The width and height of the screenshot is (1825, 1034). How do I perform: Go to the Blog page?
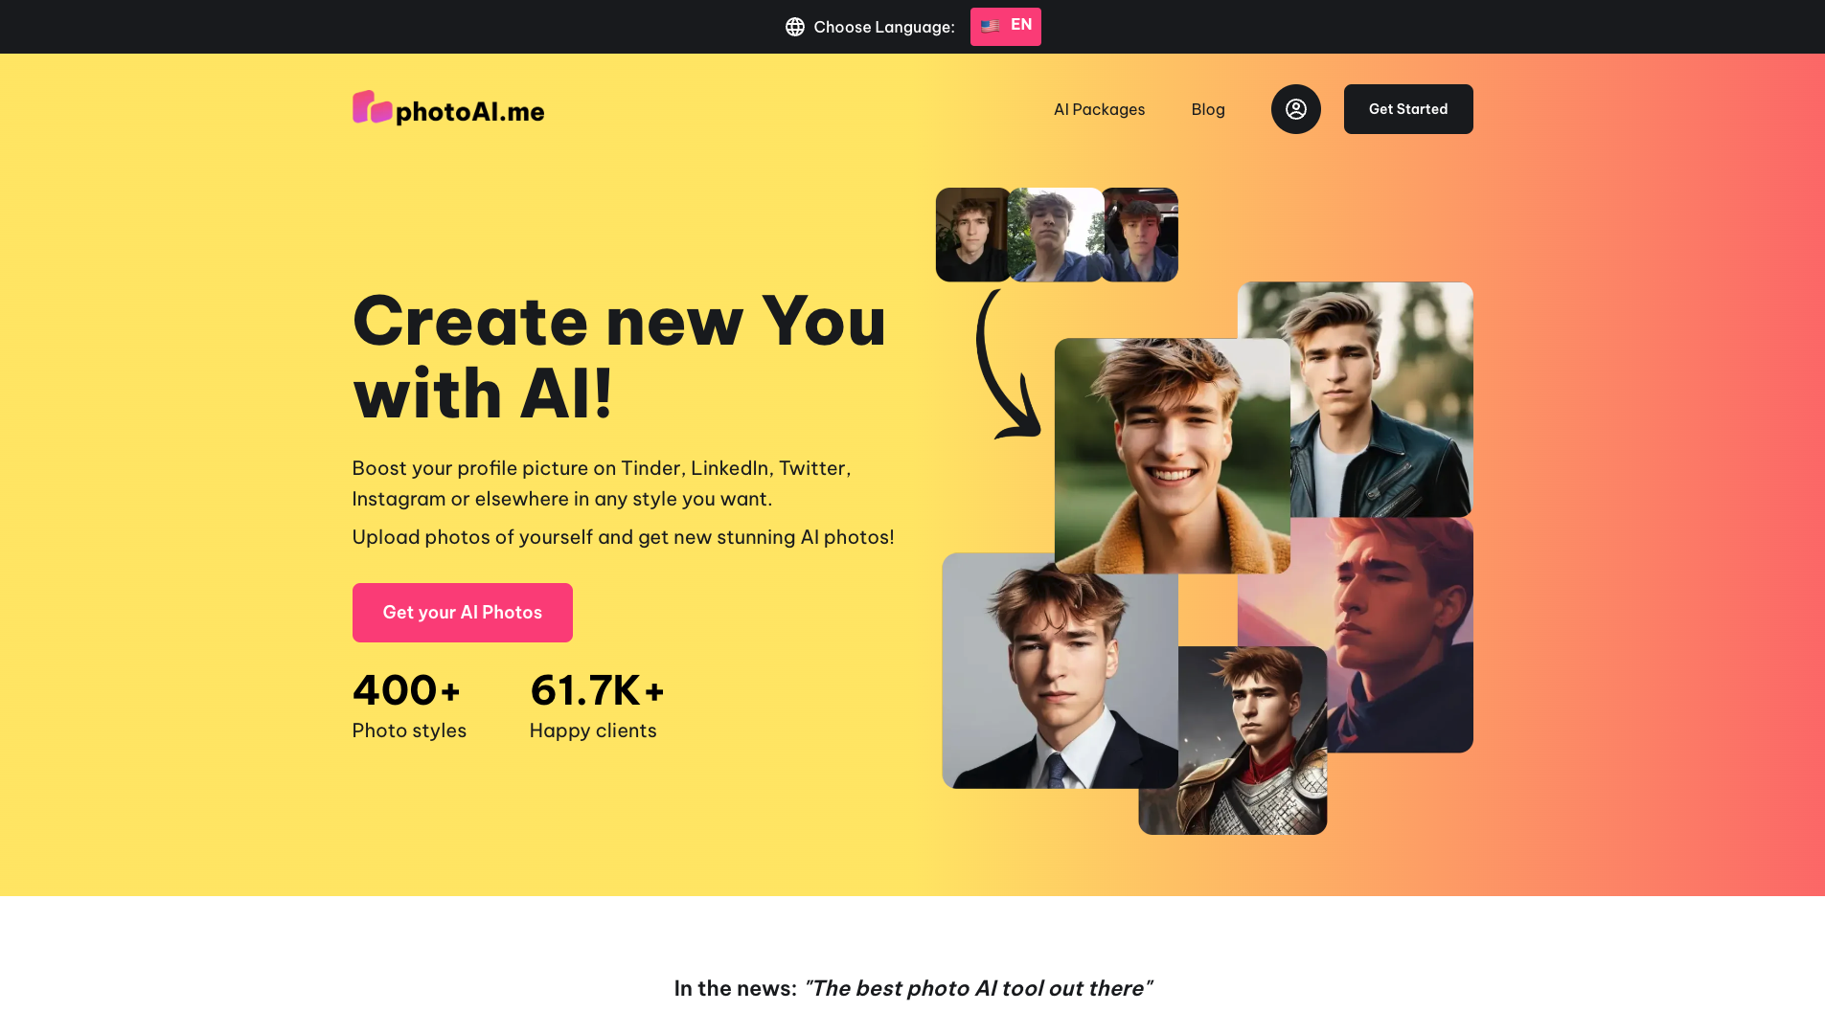1208,109
